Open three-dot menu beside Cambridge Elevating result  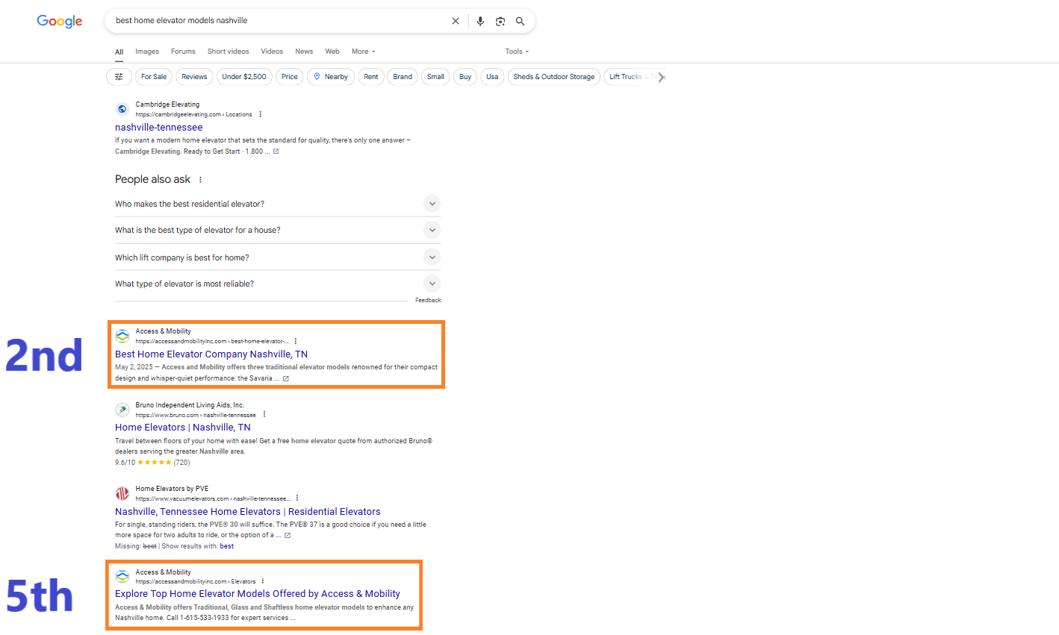[261, 114]
